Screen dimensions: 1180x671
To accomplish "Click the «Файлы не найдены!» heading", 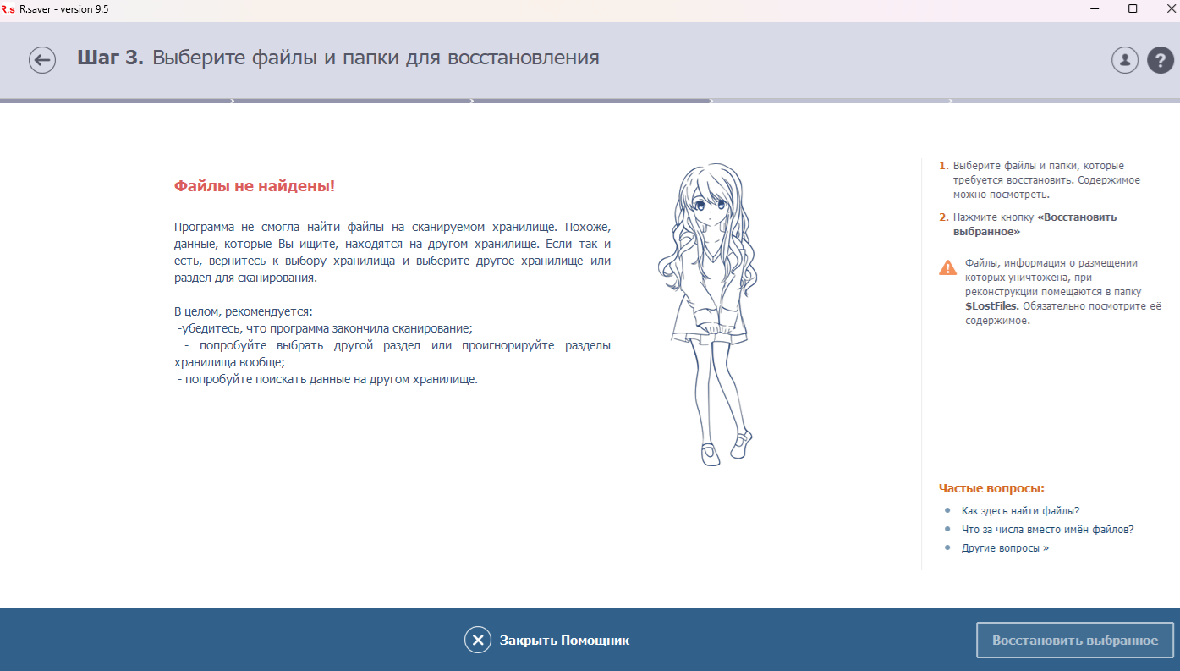I will coord(255,185).
